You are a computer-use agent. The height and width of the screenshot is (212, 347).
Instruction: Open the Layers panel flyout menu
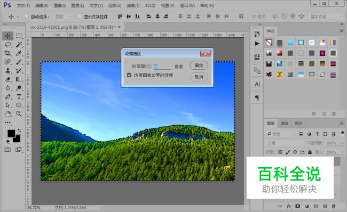[342, 123]
